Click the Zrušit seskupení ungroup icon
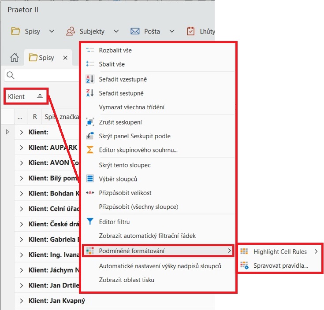 [90, 122]
